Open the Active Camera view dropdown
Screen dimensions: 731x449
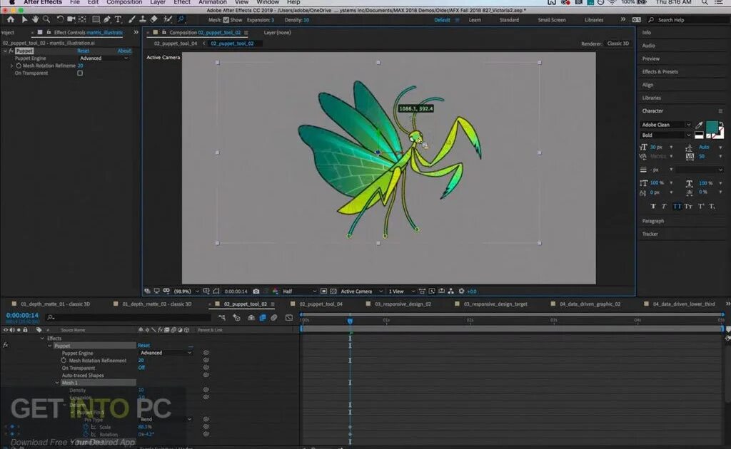click(362, 291)
